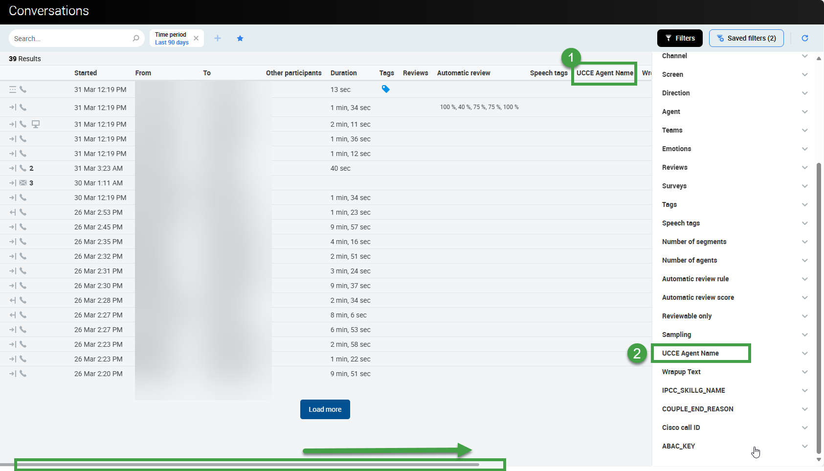Add a new filter with plus icon
Screen dimensions: 824x471
[218, 38]
